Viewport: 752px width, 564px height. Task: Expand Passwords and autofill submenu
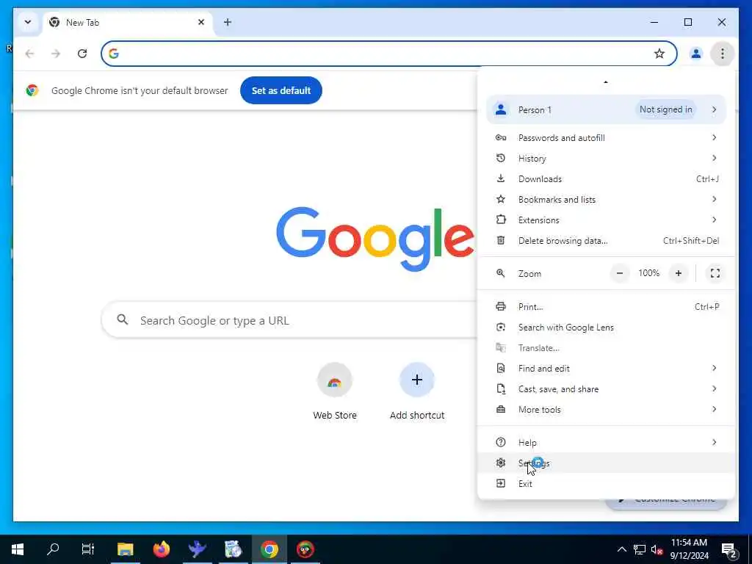coord(606,137)
